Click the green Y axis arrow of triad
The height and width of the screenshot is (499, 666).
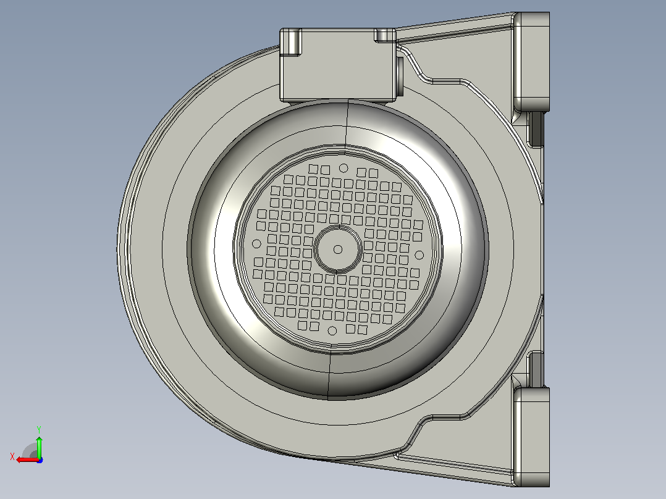[39, 446]
